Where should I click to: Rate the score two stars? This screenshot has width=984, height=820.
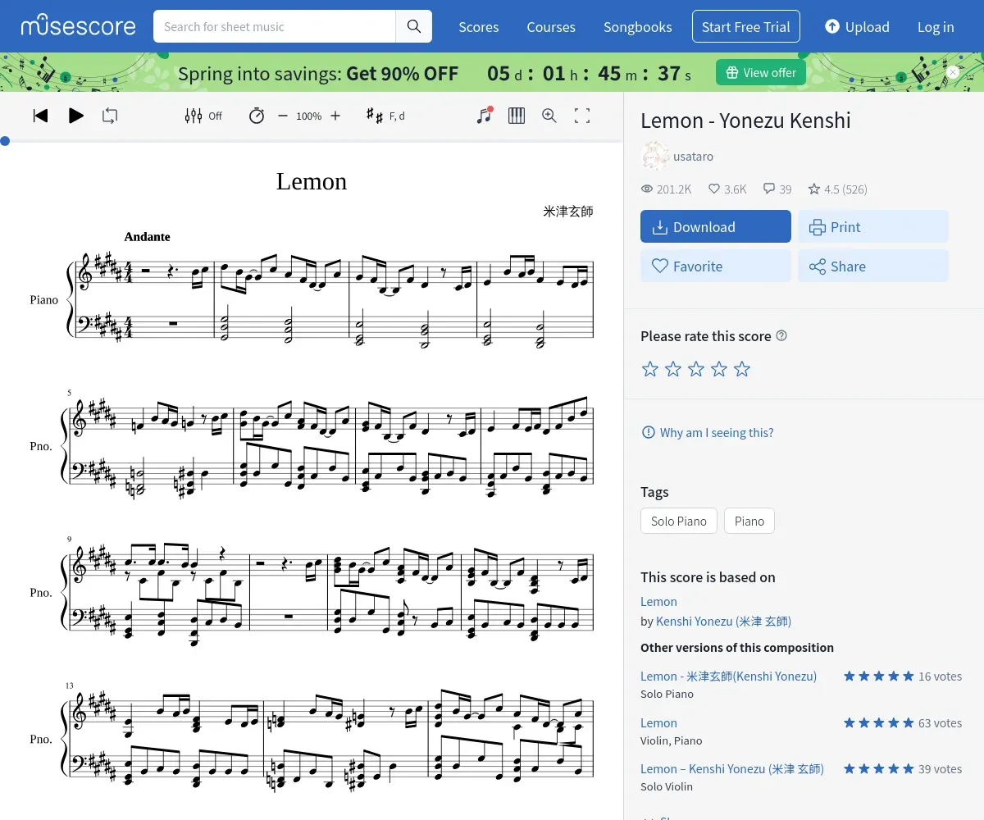click(673, 369)
